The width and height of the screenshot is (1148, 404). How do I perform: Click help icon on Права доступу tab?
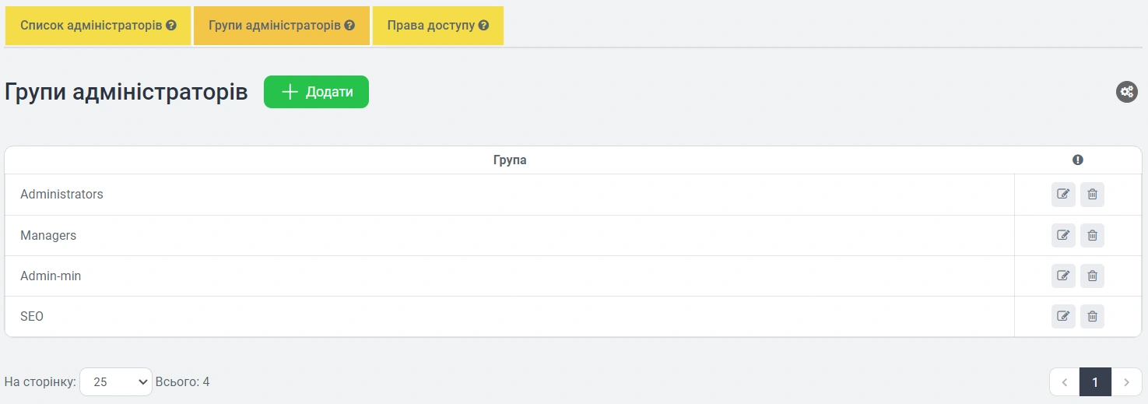point(483,26)
